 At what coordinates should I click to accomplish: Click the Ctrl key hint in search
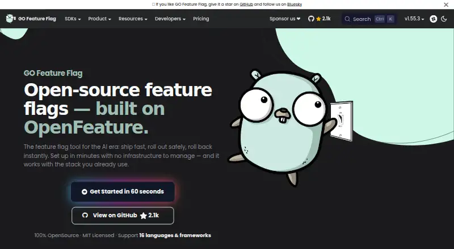click(x=380, y=19)
